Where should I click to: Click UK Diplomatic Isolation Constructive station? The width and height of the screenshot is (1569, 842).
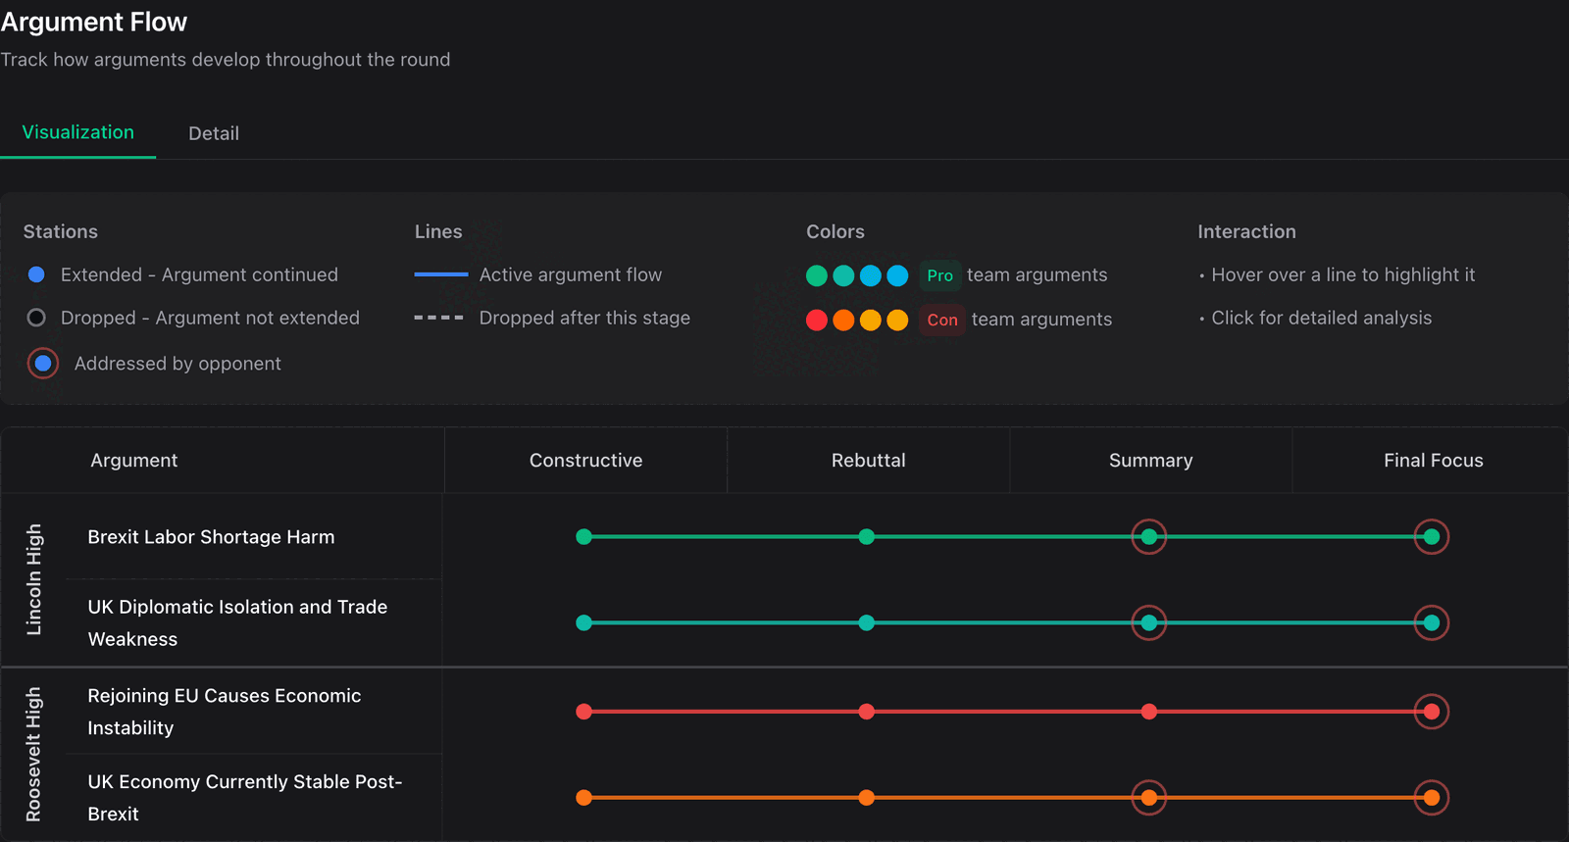pos(583,622)
